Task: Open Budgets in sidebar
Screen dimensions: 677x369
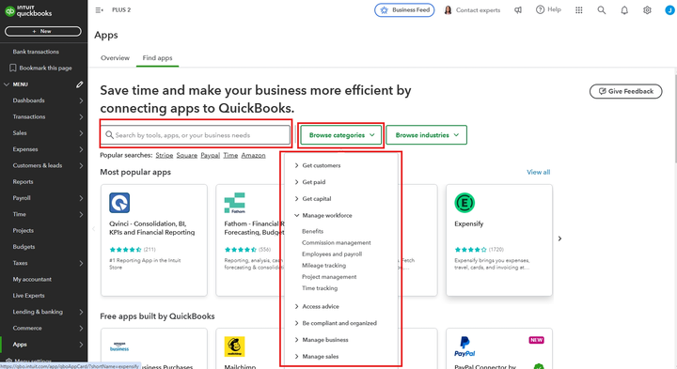Action: click(24, 247)
